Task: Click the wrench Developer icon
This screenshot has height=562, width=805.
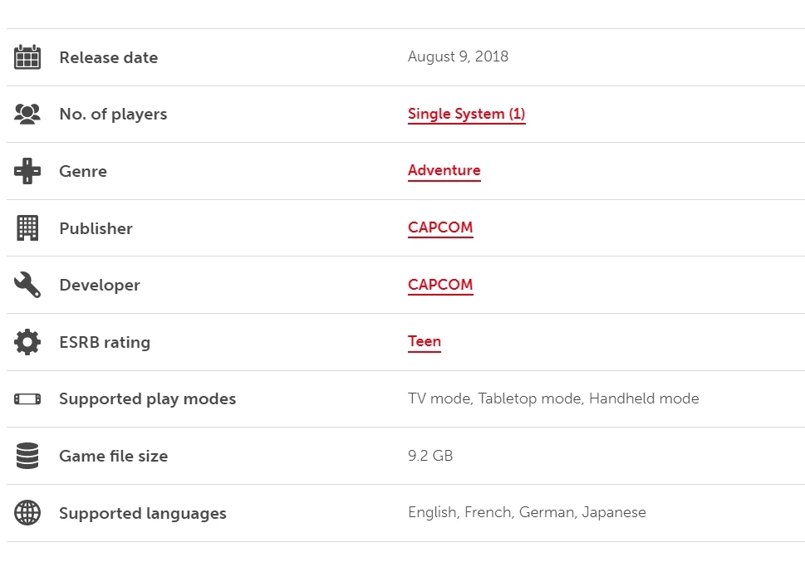Action: 27,285
